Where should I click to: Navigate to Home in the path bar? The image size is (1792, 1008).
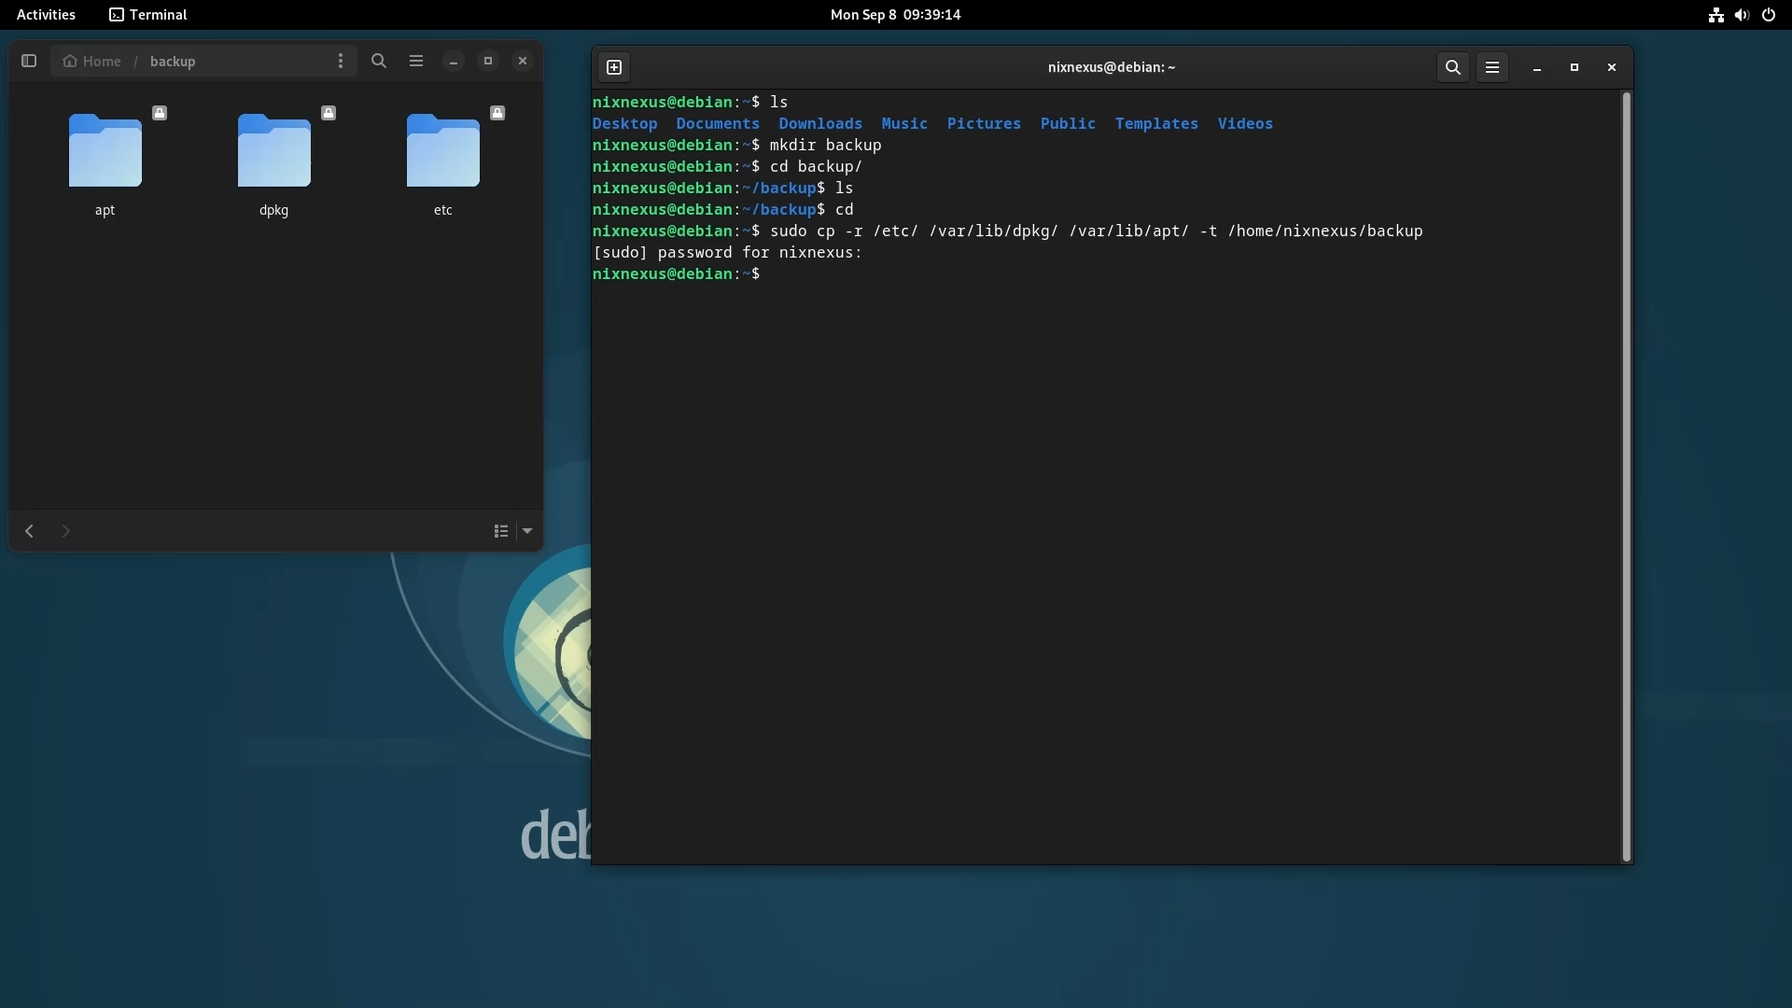(x=92, y=61)
